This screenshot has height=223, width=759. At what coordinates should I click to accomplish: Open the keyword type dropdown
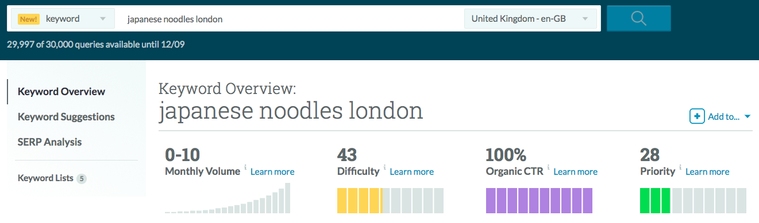(63, 19)
